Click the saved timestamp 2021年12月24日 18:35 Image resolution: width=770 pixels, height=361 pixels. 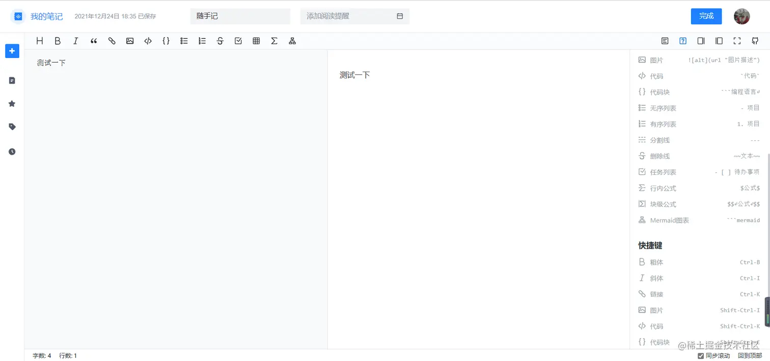point(105,16)
